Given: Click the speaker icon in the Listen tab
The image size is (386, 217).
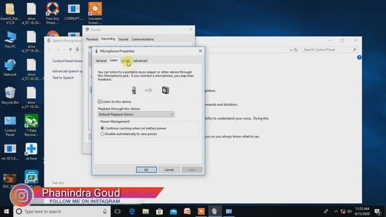Looking at the screenshot, I should point(165,90).
